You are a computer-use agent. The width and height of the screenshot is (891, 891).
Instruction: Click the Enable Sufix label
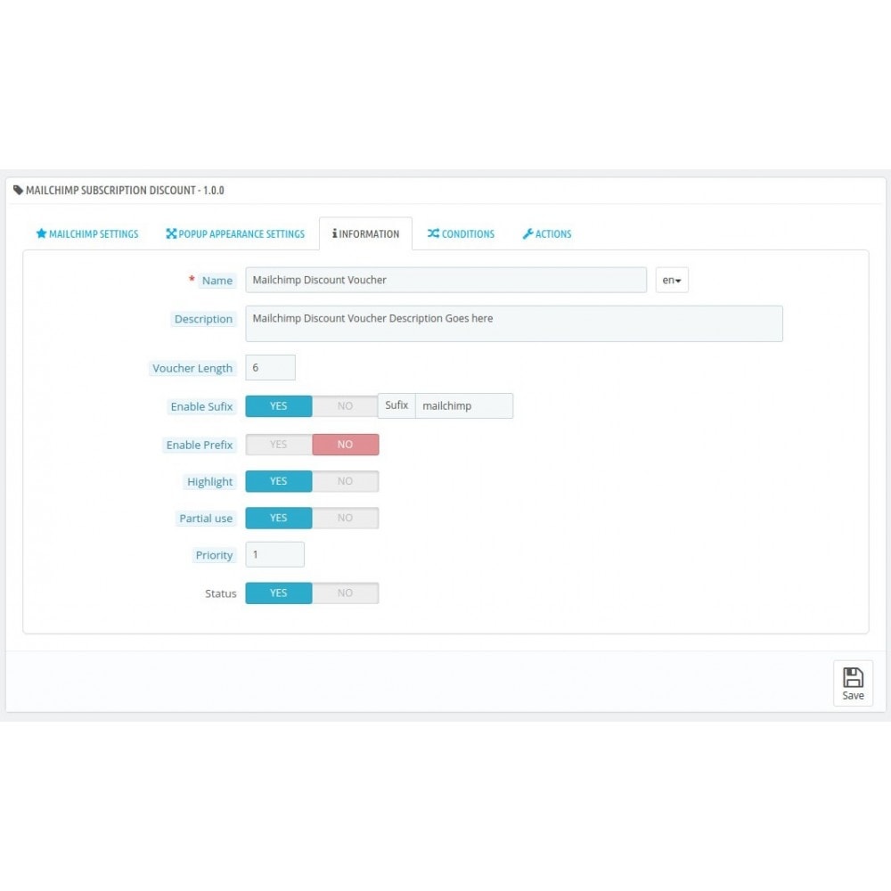[201, 407]
